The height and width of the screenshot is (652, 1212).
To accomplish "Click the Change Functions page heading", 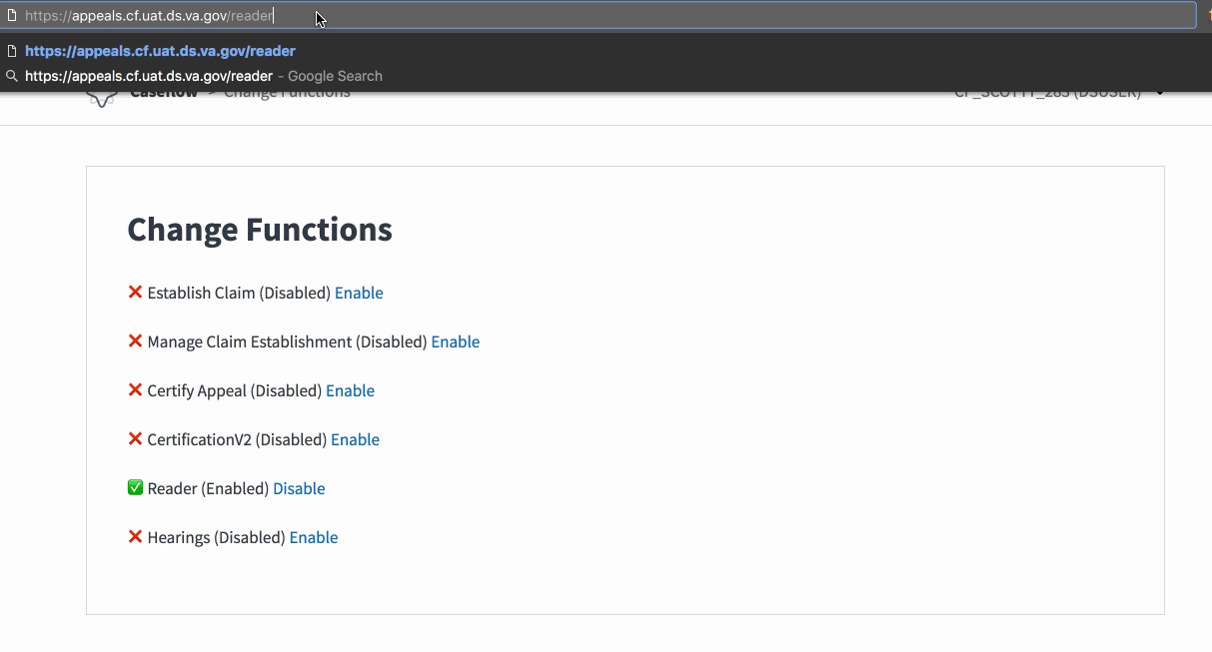I will click(260, 230).
